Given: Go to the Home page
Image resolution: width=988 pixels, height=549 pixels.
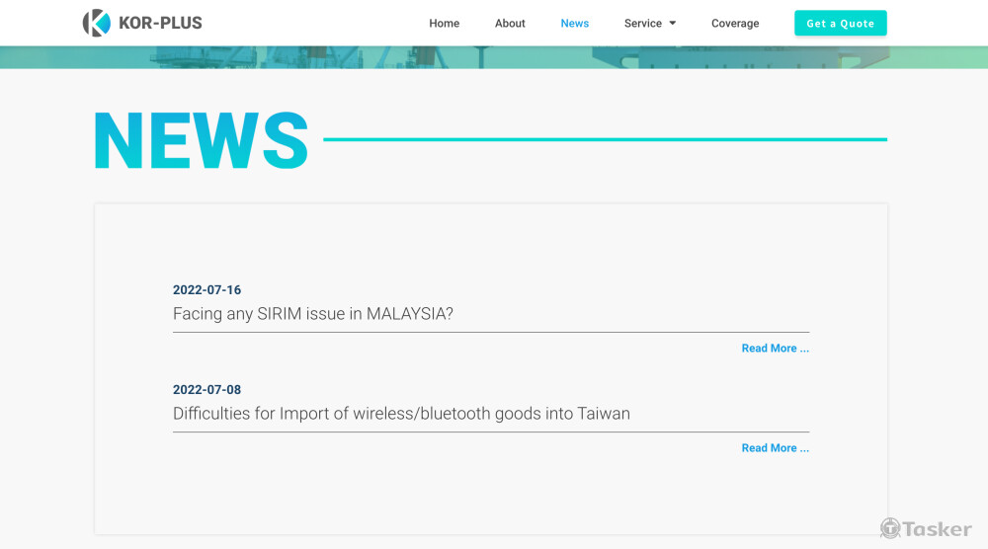Looking at the screenshot, I should pyautogui.click(x=444, y=24).
